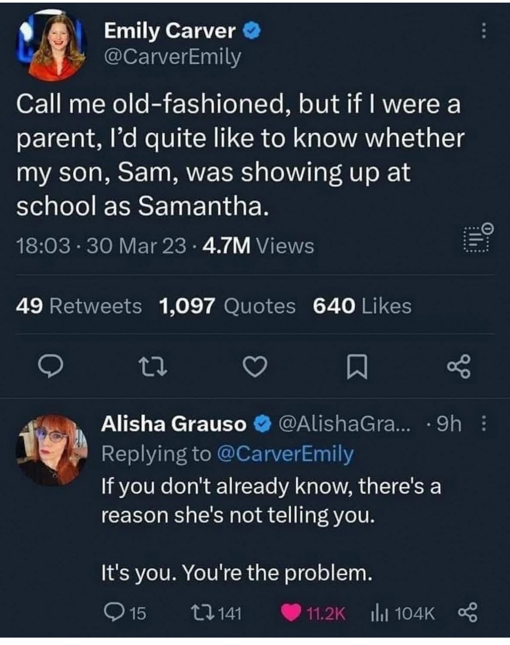The height and width of the screenshot is (645, 510).
Task: Bookmark the main tweet
Action: pos(357,367)
